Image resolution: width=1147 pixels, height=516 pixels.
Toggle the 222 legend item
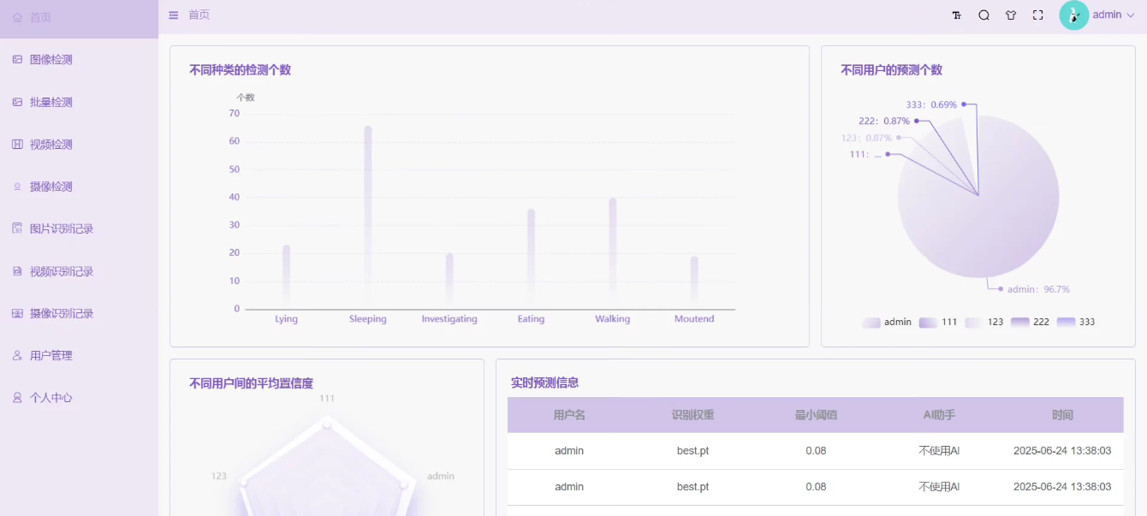[1030, 322]
